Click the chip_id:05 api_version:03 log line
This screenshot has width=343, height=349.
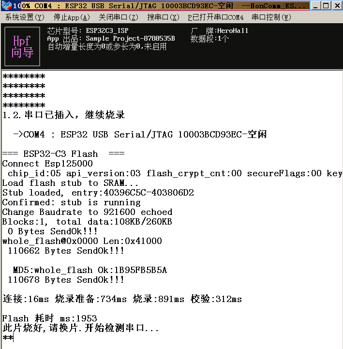coord(175,173)
